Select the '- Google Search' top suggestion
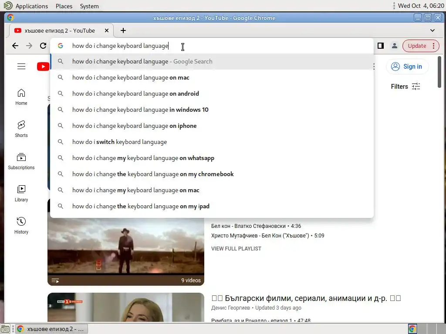The height and width of the screenshot is (334, 446). coord(212,61)
